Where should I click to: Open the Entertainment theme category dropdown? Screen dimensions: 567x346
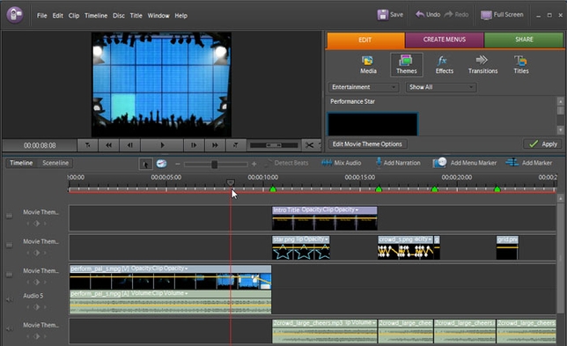(x=364, y=87)
